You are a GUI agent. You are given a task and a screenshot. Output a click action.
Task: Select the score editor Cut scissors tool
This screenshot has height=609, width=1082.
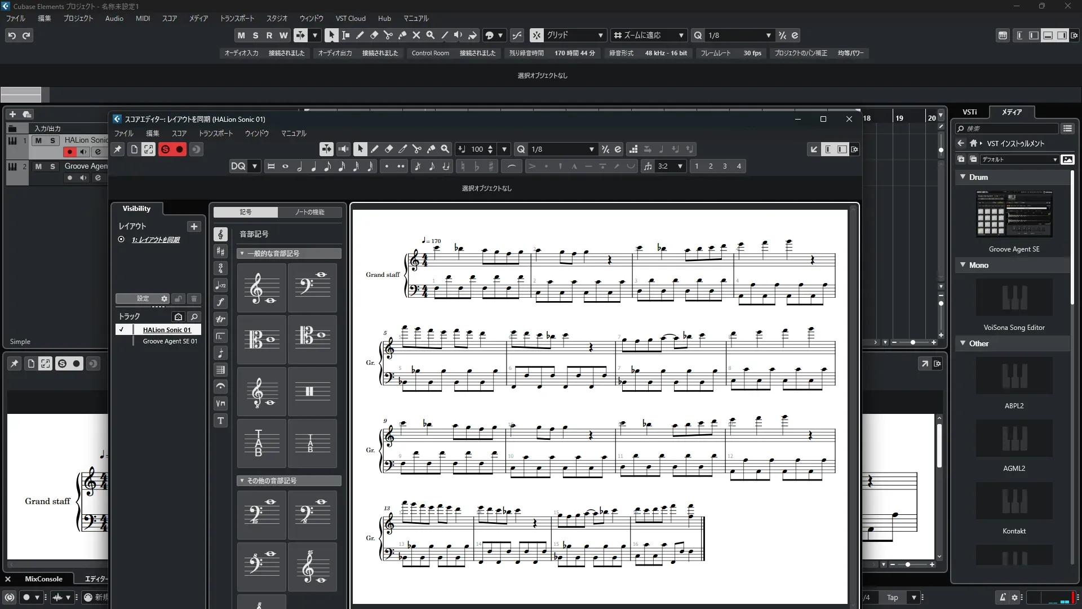pyautogui.click(x=417, y=149)
